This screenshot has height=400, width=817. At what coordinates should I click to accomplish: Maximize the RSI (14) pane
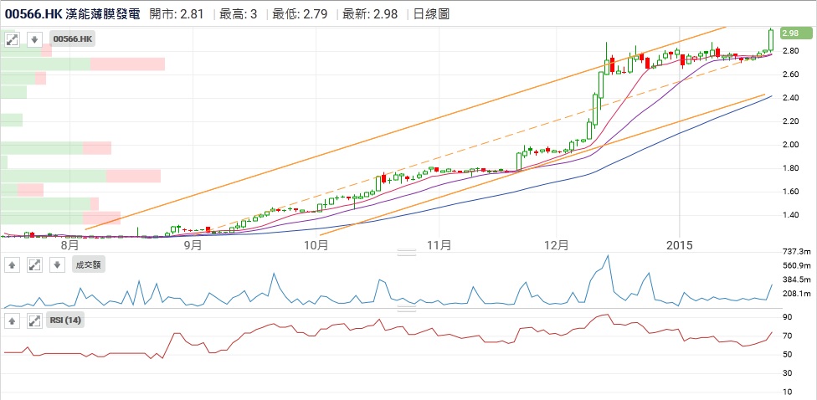(34, 321)
